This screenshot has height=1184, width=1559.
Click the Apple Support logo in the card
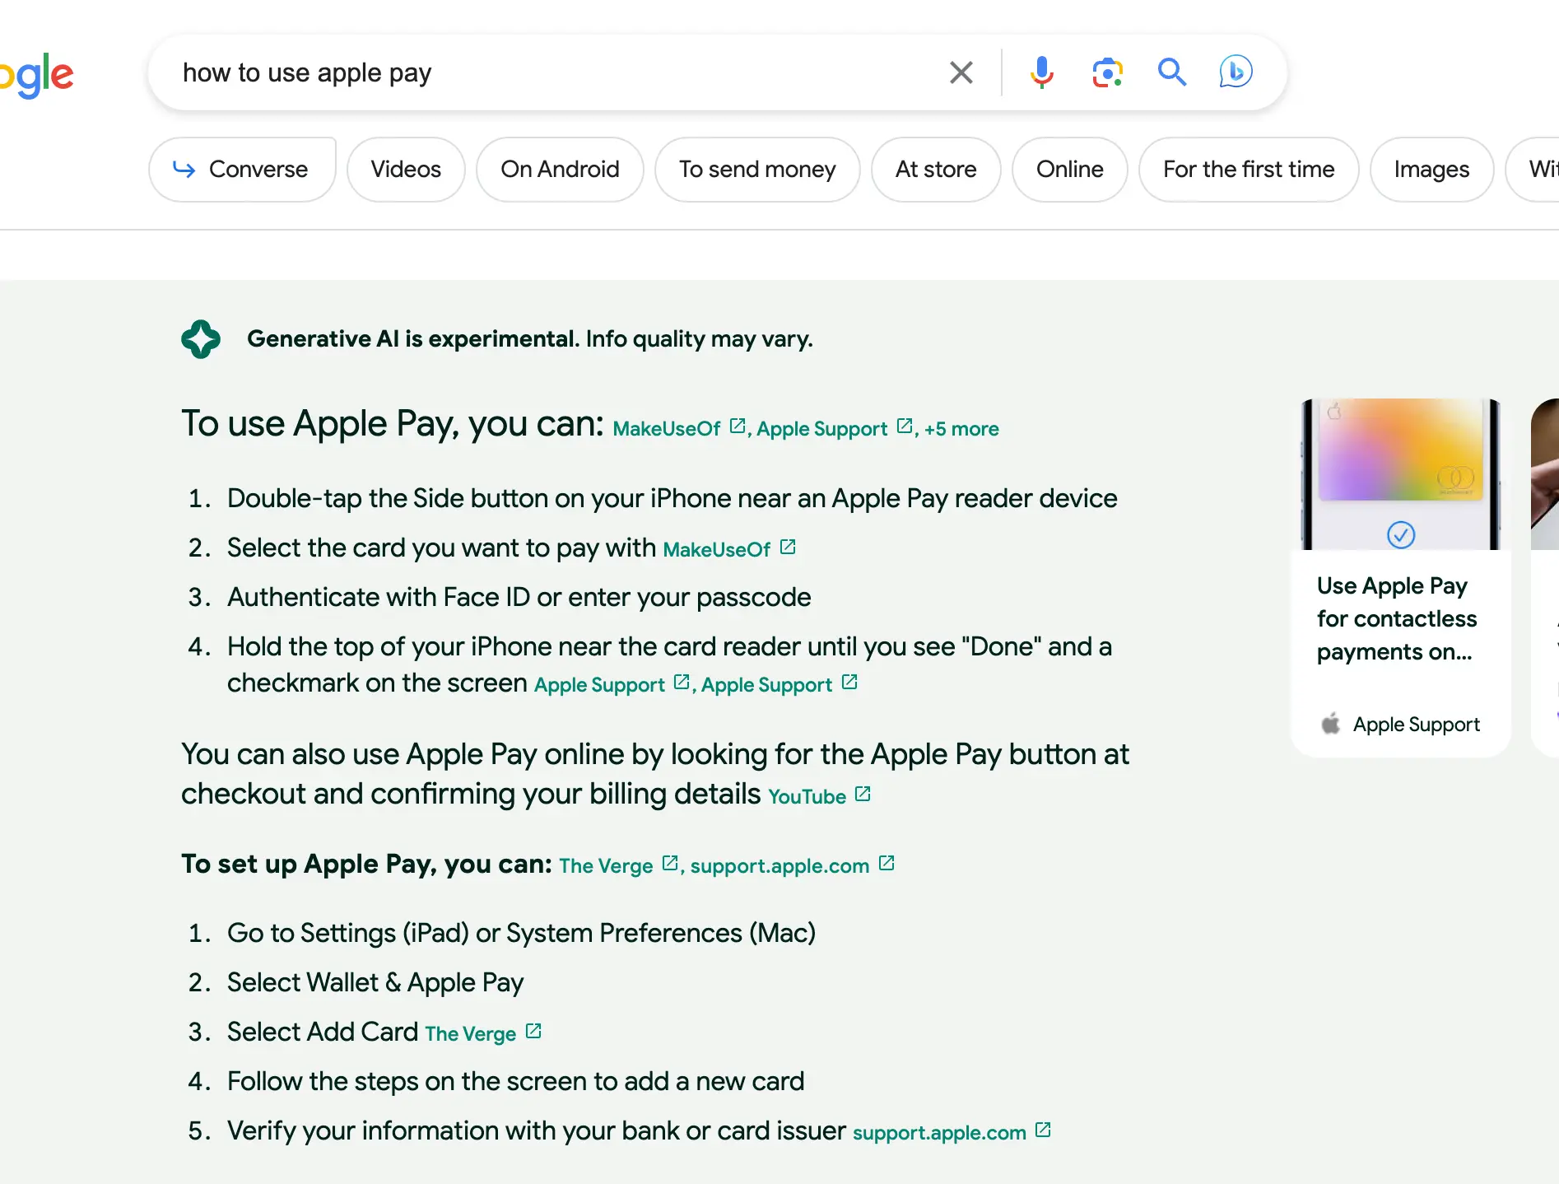[1330, 724]
